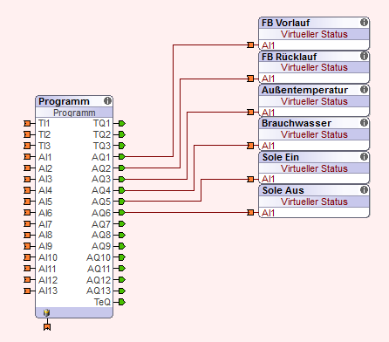The width and height of the screenshot is (389, 342).
Task: Select the AI13 input connector
Action: click(x=27, y=291)
